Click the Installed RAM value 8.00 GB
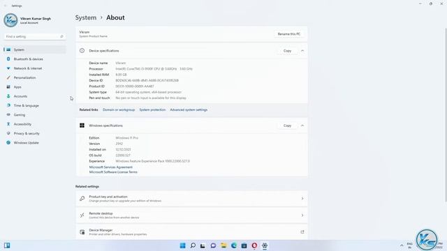This screenshot has height=251, width=447. pos(121,75)
